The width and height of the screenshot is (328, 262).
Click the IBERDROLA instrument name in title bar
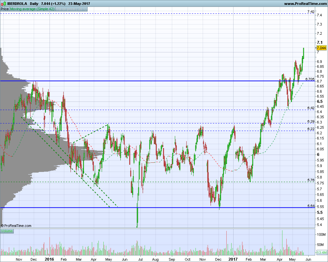pyautogui.click(x=17, y=4)
